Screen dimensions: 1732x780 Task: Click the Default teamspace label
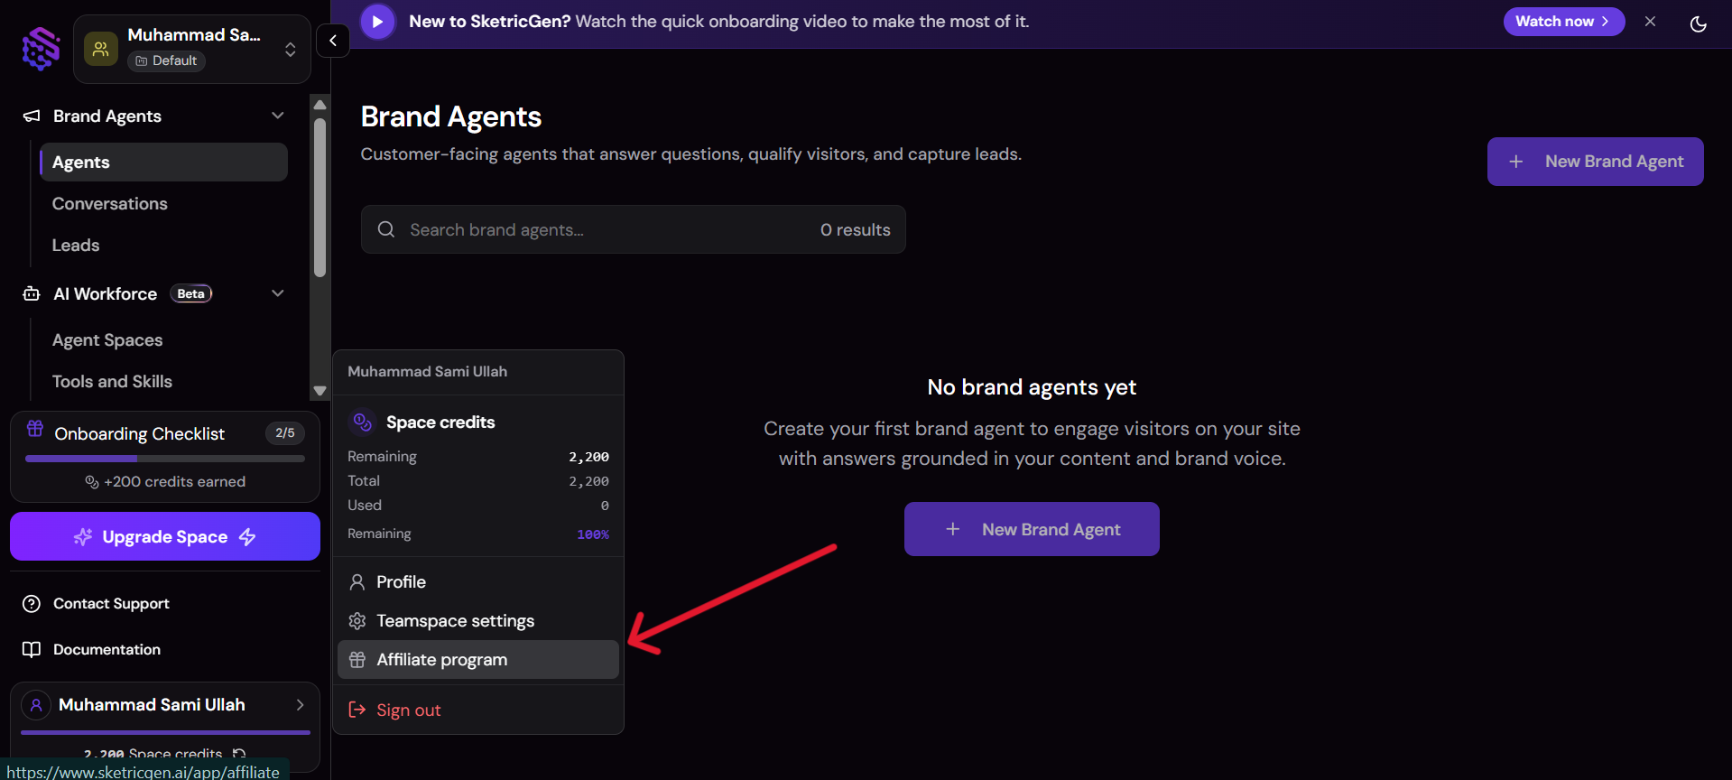(167, 60)
